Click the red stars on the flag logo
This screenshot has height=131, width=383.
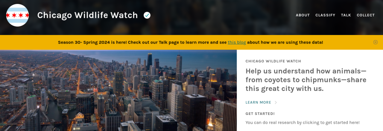[18, 15]
